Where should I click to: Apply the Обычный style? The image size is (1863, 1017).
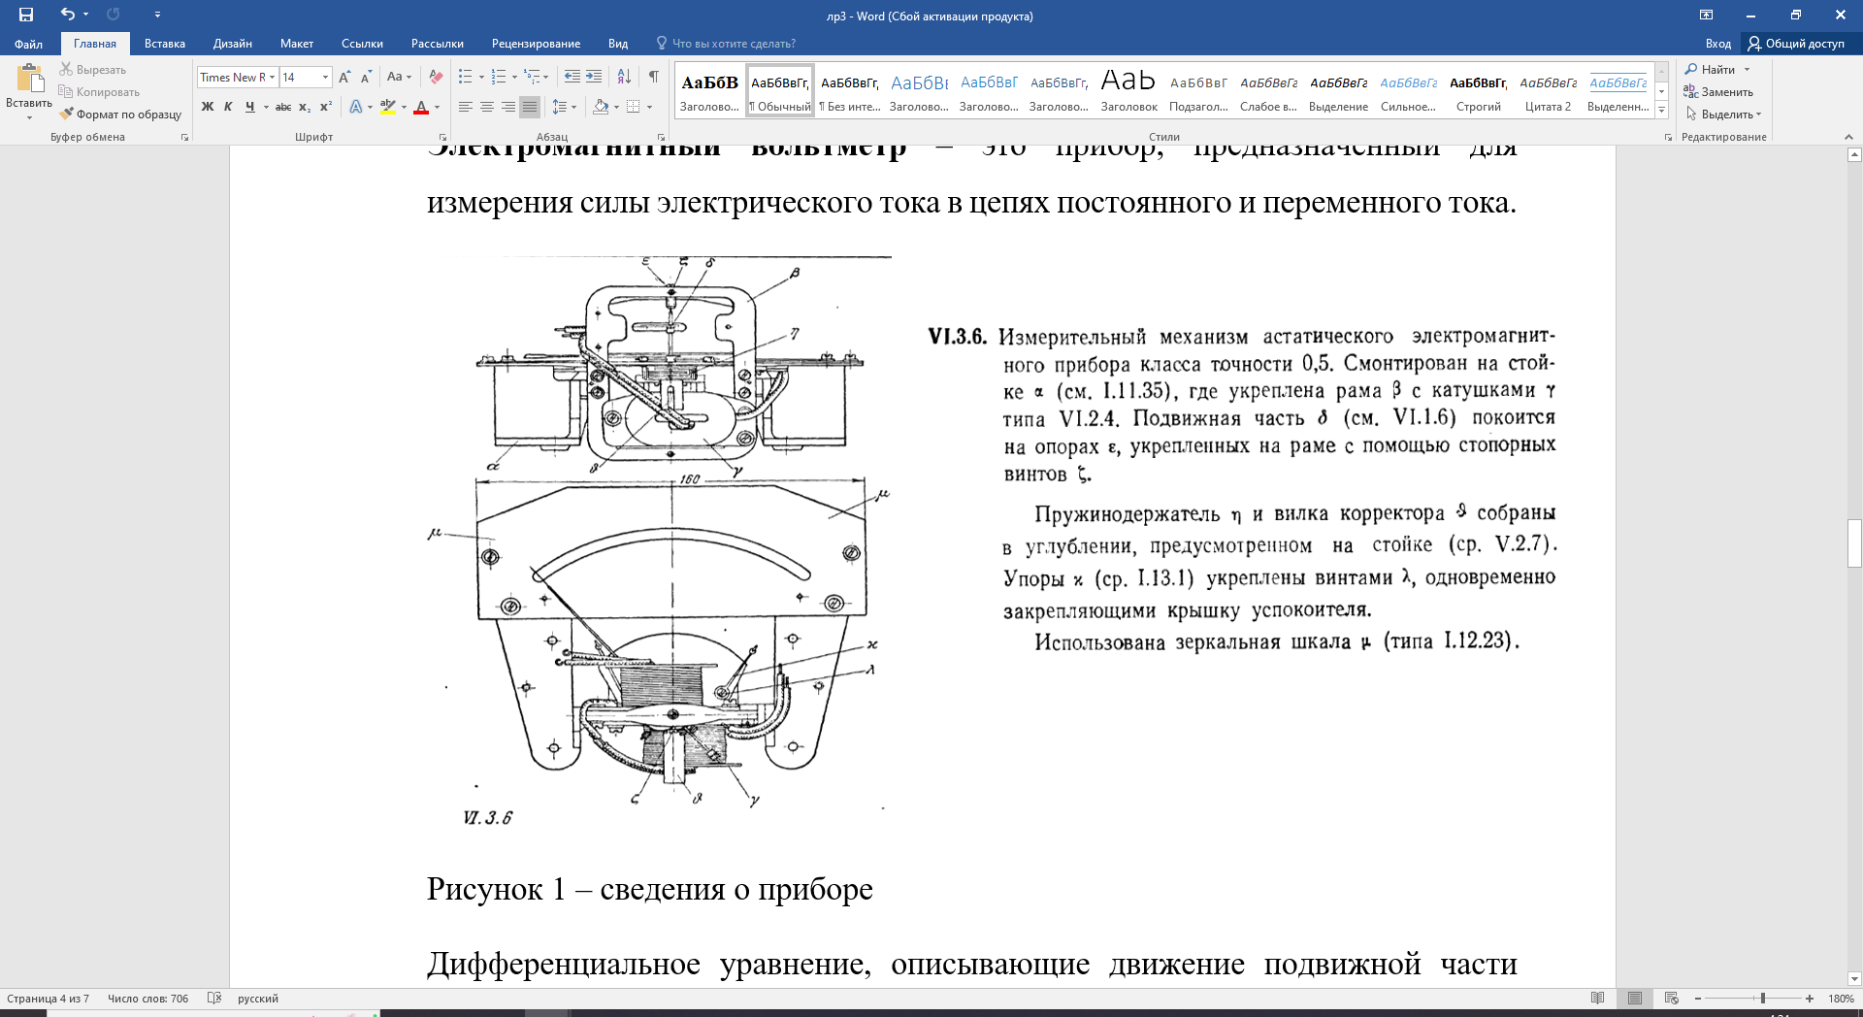tap(780, 92)
